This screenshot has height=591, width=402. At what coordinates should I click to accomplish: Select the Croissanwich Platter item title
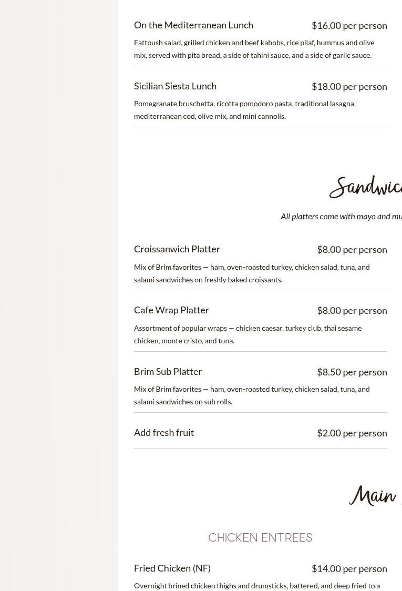coord(177,249)
